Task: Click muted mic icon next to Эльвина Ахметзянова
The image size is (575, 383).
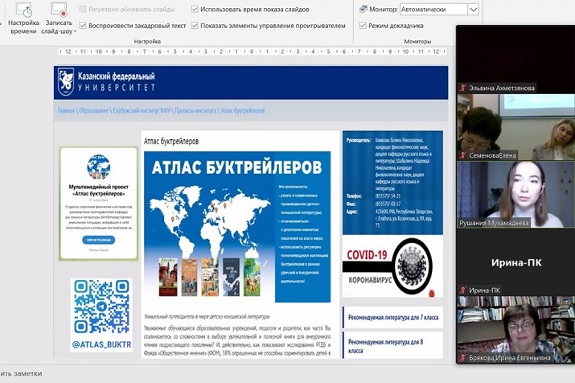Action: (463, 88)
